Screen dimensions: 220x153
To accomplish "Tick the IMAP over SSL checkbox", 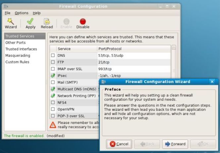I will [x=53, y=69].
